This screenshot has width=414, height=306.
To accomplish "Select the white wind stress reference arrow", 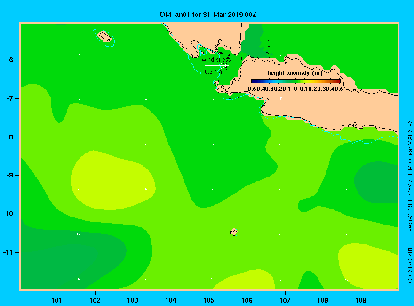I will pos(216,65).
